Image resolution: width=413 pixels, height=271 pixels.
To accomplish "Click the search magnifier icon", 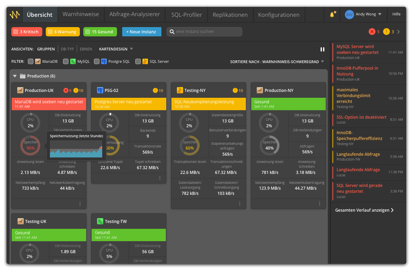I will 172,32.
